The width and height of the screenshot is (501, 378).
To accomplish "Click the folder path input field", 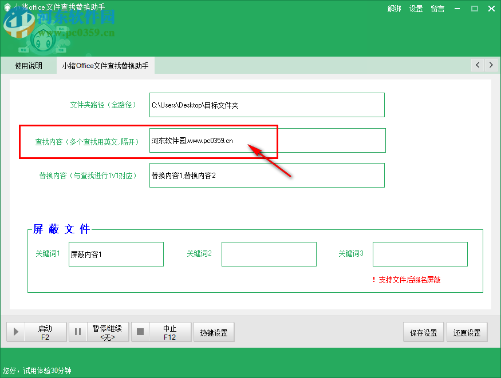I will [266, 105].
